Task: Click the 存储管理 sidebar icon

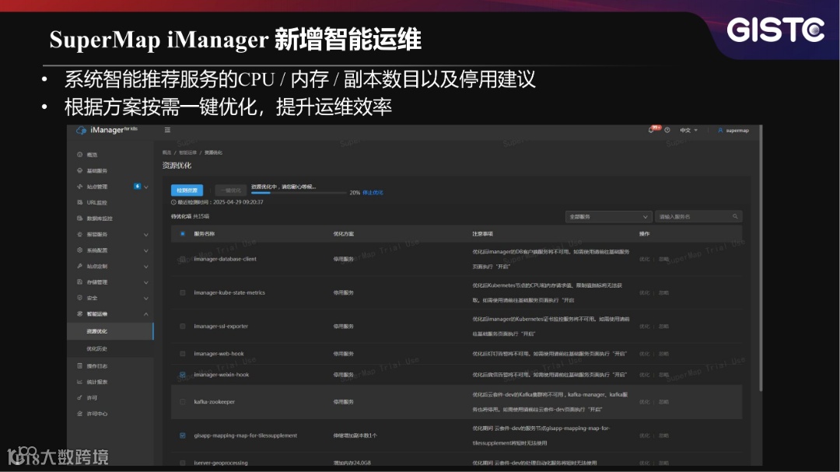Action: 80,281
